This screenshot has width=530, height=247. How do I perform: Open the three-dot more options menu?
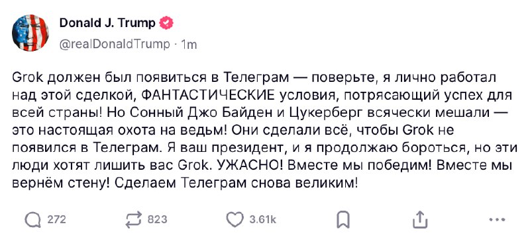click(498, 220)
